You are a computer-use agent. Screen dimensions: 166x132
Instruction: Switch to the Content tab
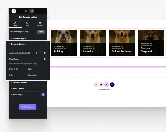[x=15, y=24]
